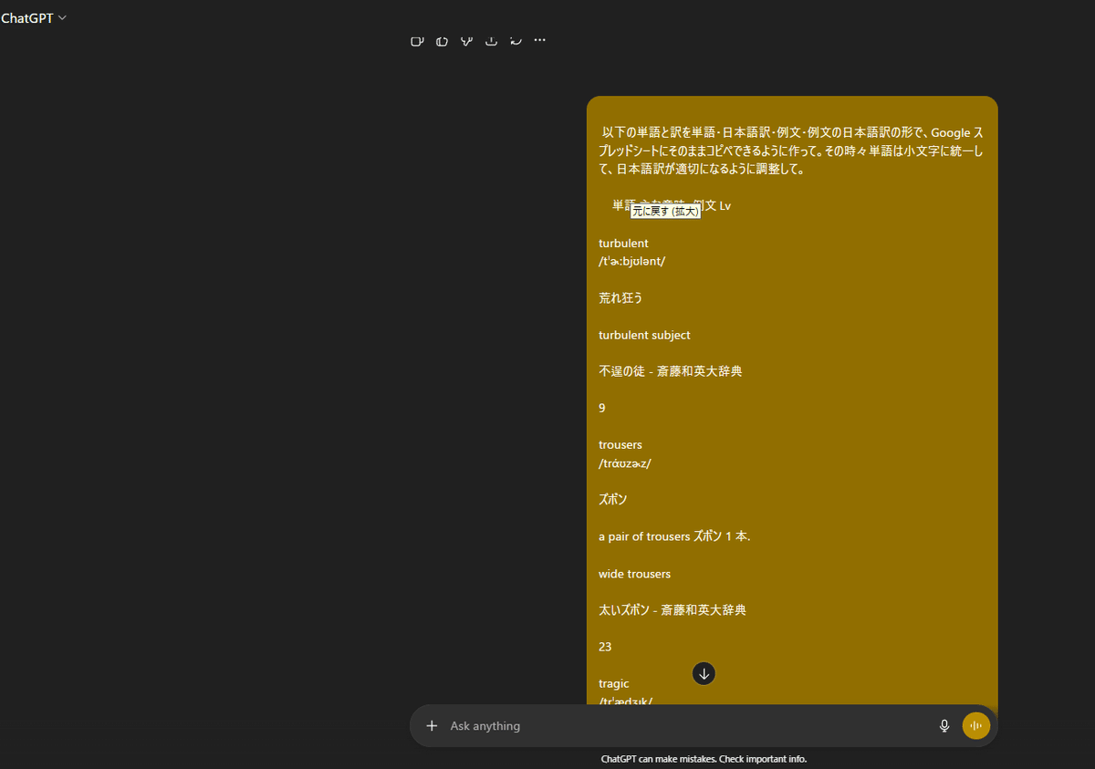
Task: Copy the assistant's response
Action: 417,40
